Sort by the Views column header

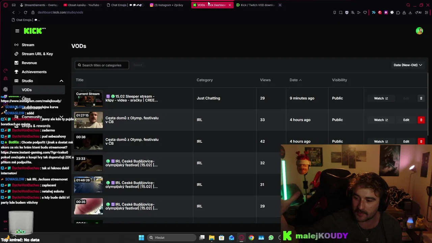265,80
